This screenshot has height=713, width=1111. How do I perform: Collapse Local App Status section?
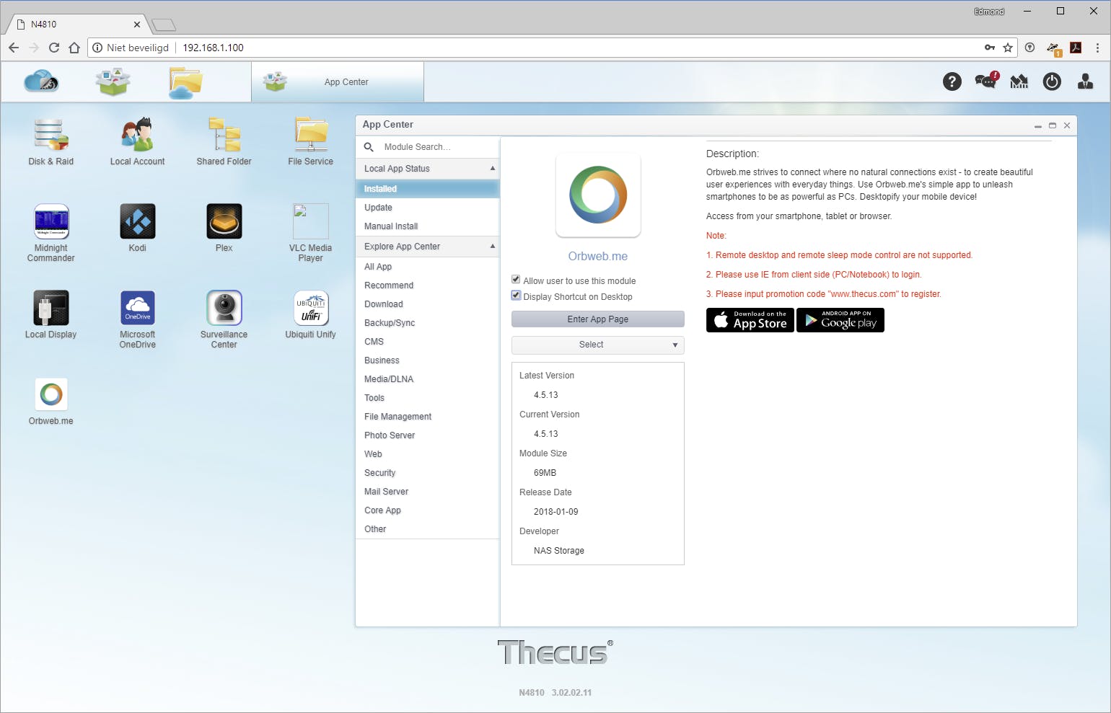[x=493, y=168]
